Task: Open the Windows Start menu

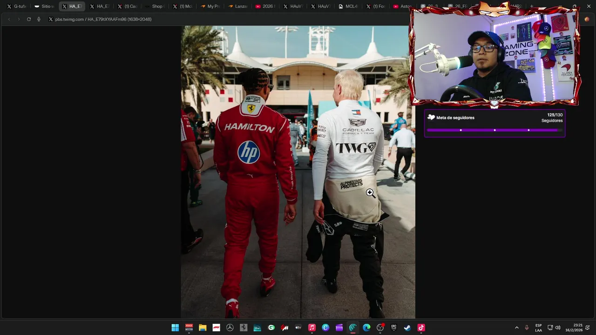Action: click(175, 328)
